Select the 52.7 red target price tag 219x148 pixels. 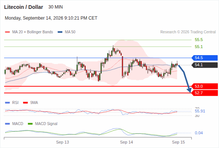tap(205, 93)
